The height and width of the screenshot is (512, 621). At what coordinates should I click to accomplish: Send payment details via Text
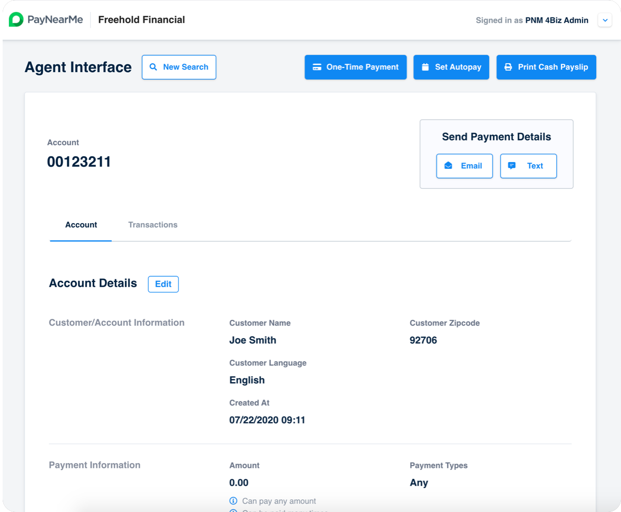(528, 166)
